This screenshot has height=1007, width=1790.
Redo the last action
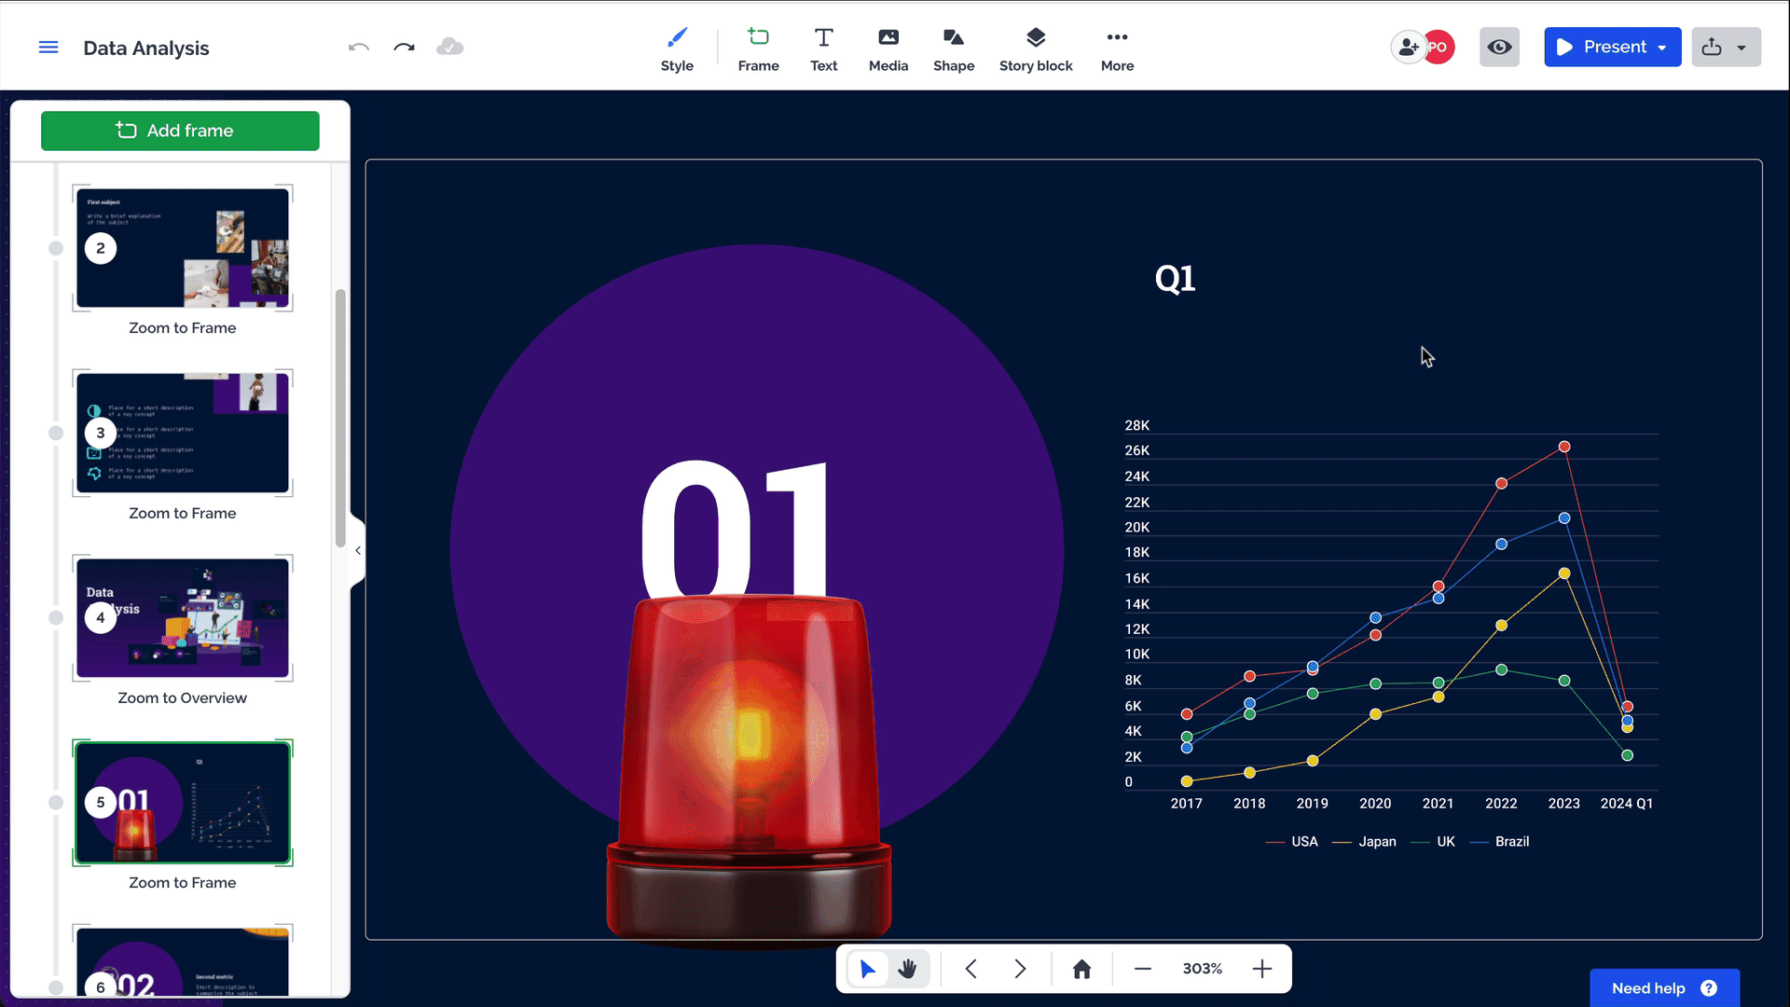tap(404, 47)
